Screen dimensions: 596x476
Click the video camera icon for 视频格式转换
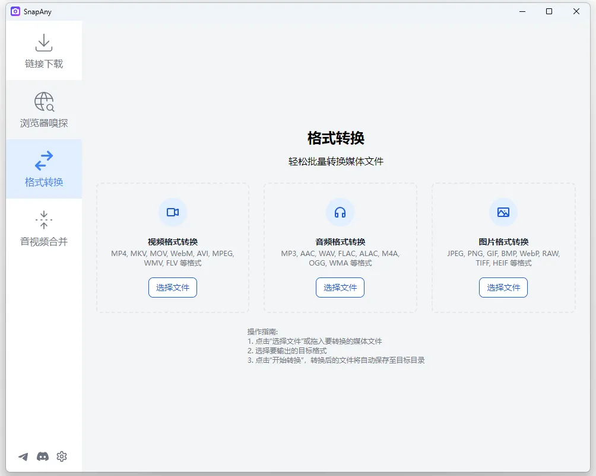click(x=173, y=212)
